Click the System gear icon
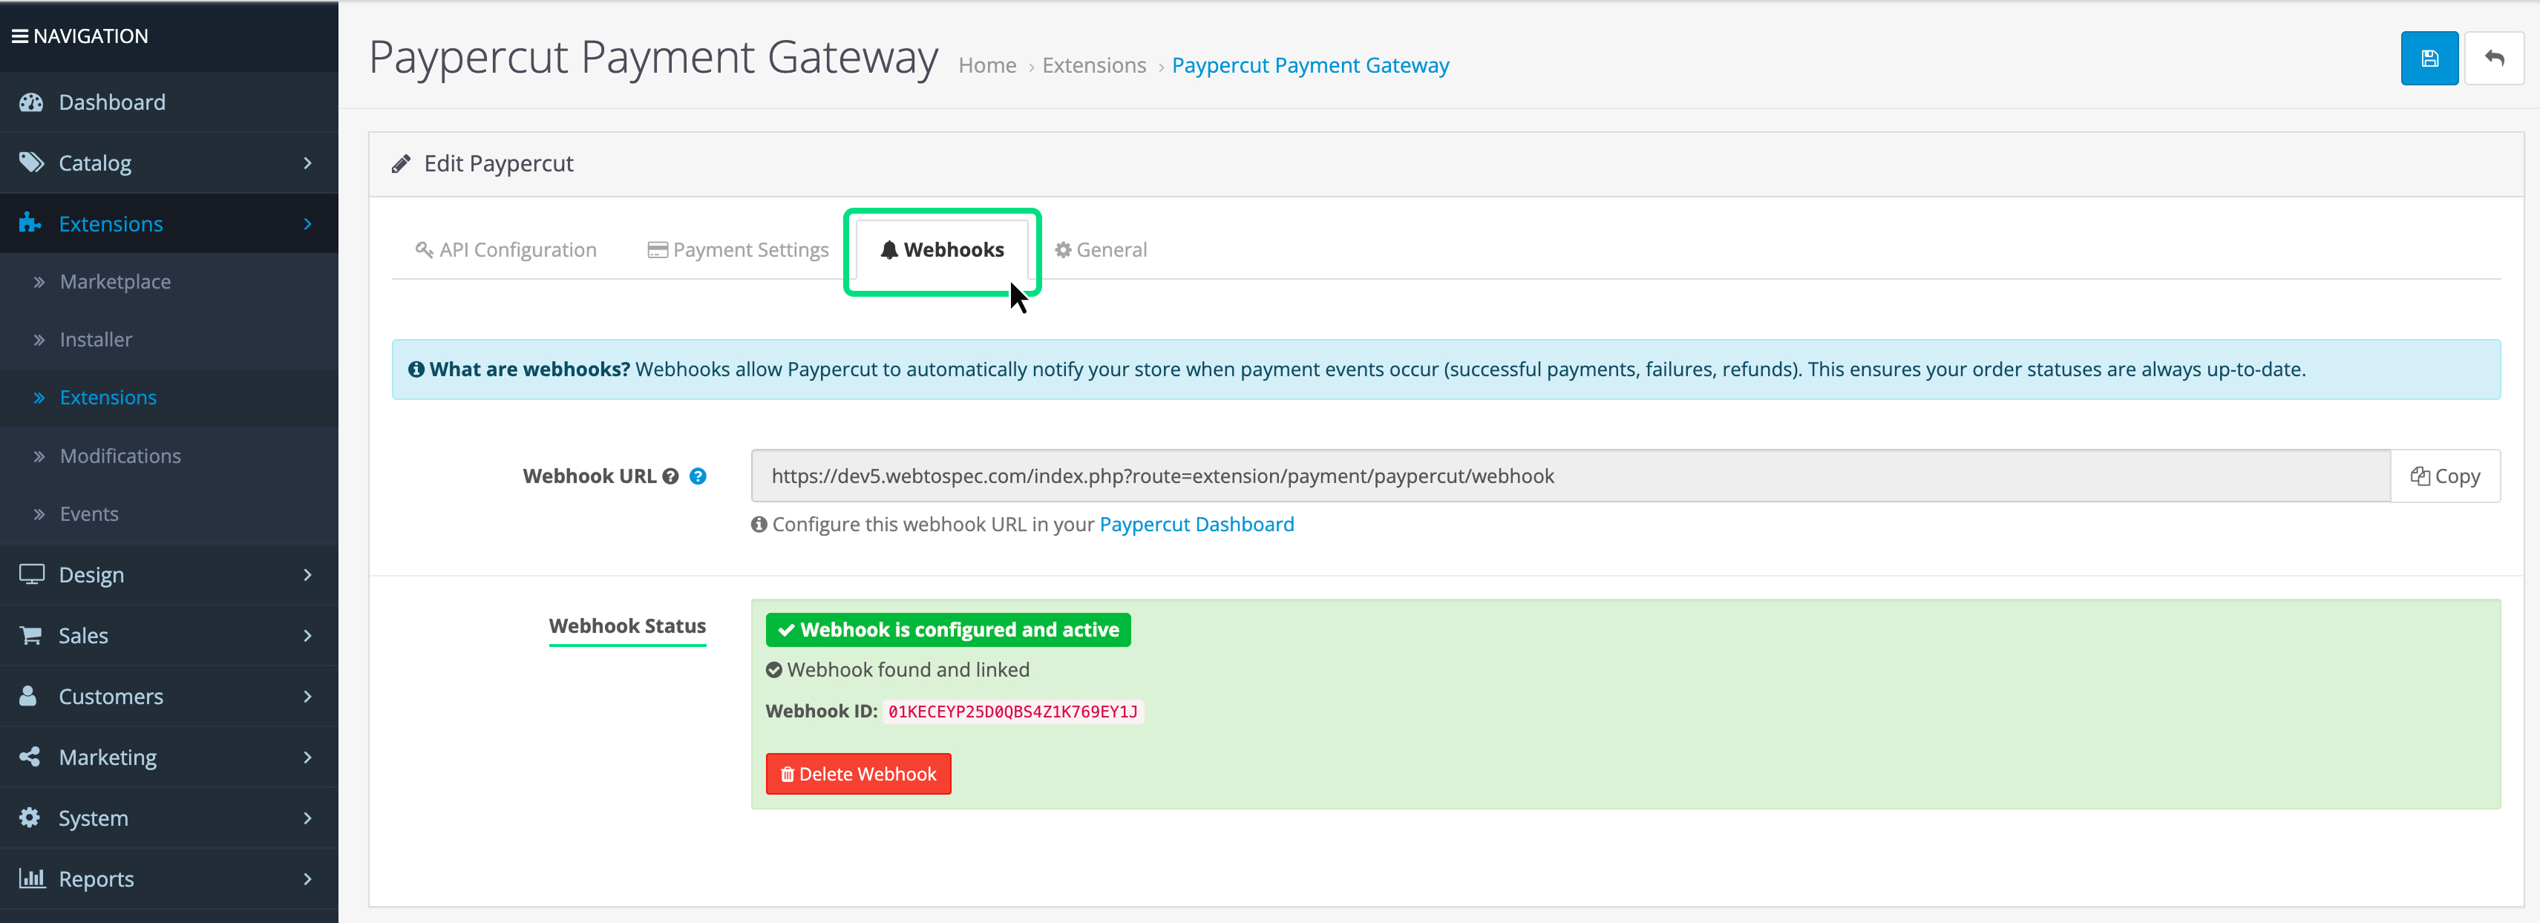The height and width of the screenshot is (923, 2540). [30, 818]
